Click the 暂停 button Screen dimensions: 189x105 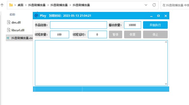pyautogui.click(x=116, y=34)
